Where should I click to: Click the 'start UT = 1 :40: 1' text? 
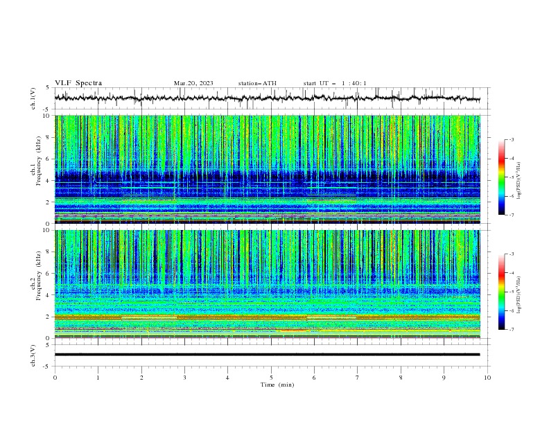335,83
